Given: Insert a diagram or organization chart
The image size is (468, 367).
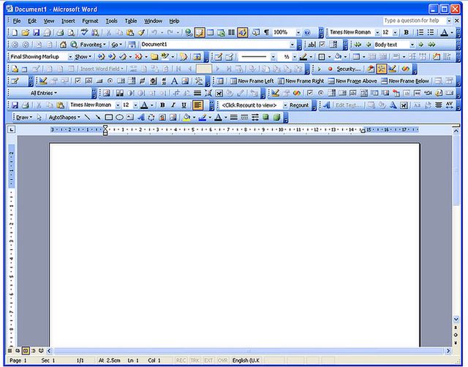Looking at the screenshot, I should click(x=151, y=118).
